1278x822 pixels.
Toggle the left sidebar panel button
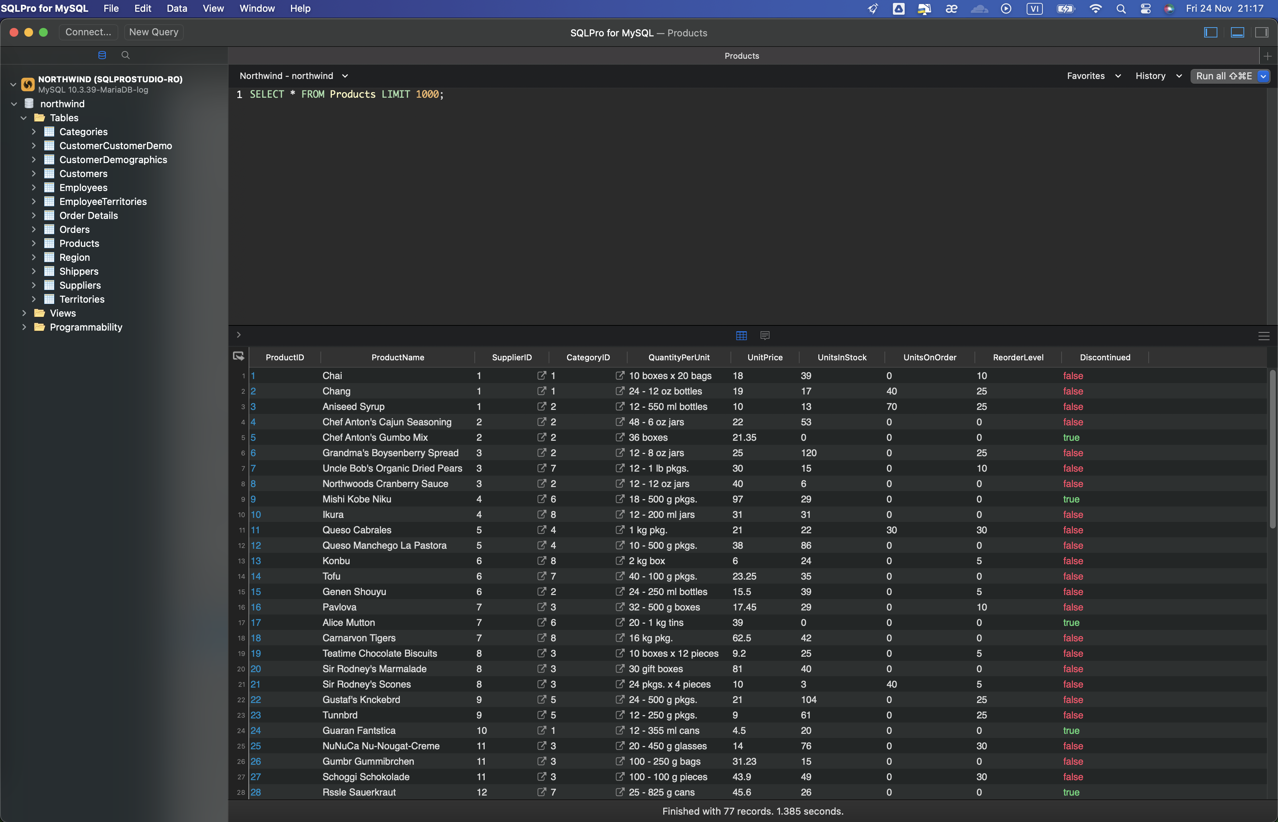click(1210, 33)
